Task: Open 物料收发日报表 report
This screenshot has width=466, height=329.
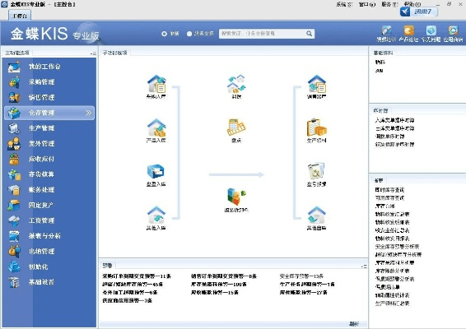Action: [392, 239]
